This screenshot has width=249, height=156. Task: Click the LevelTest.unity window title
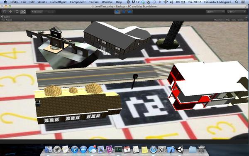pyautogui.click(x=124, y=7)
